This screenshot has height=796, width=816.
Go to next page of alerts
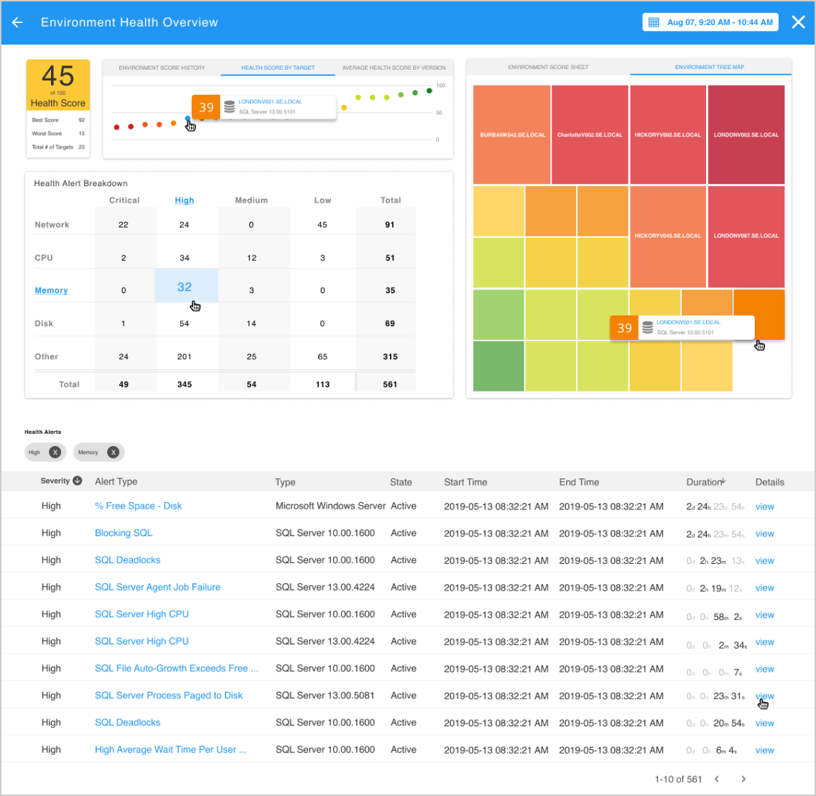[743, 779]
